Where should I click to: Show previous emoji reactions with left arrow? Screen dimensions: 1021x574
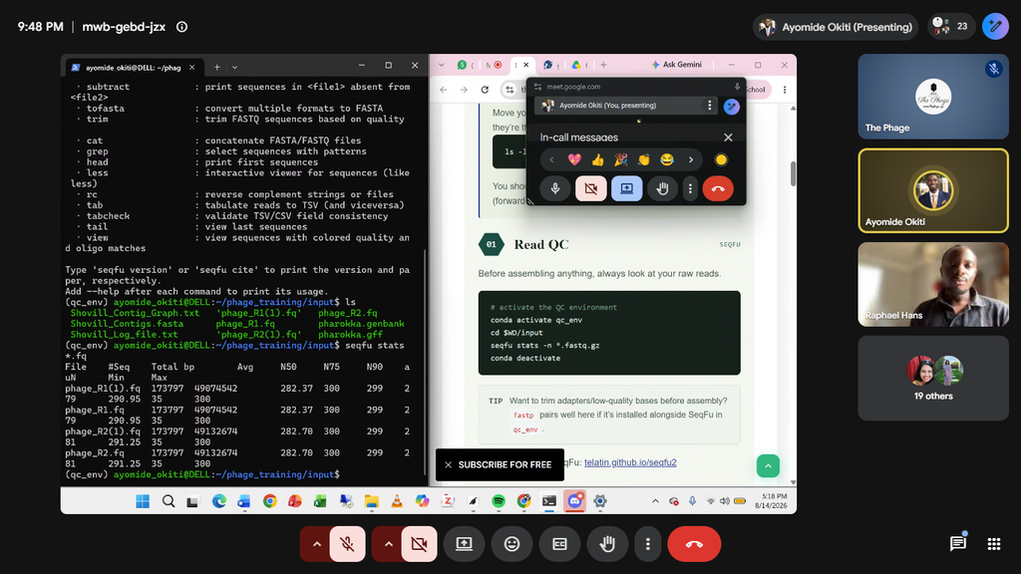click(551, 159)
